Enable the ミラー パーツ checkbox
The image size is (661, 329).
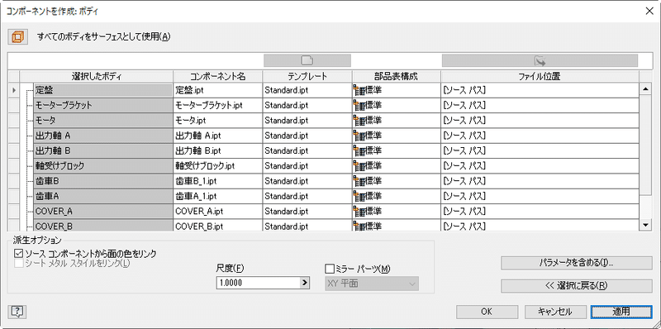point(329,269)
